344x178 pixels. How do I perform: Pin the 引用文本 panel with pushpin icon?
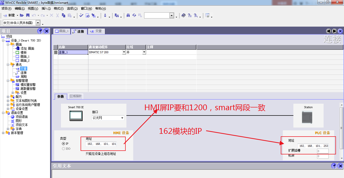(334, 166)
